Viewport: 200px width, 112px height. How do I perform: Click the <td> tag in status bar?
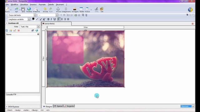pyautogui.click(x=48, y=110)
